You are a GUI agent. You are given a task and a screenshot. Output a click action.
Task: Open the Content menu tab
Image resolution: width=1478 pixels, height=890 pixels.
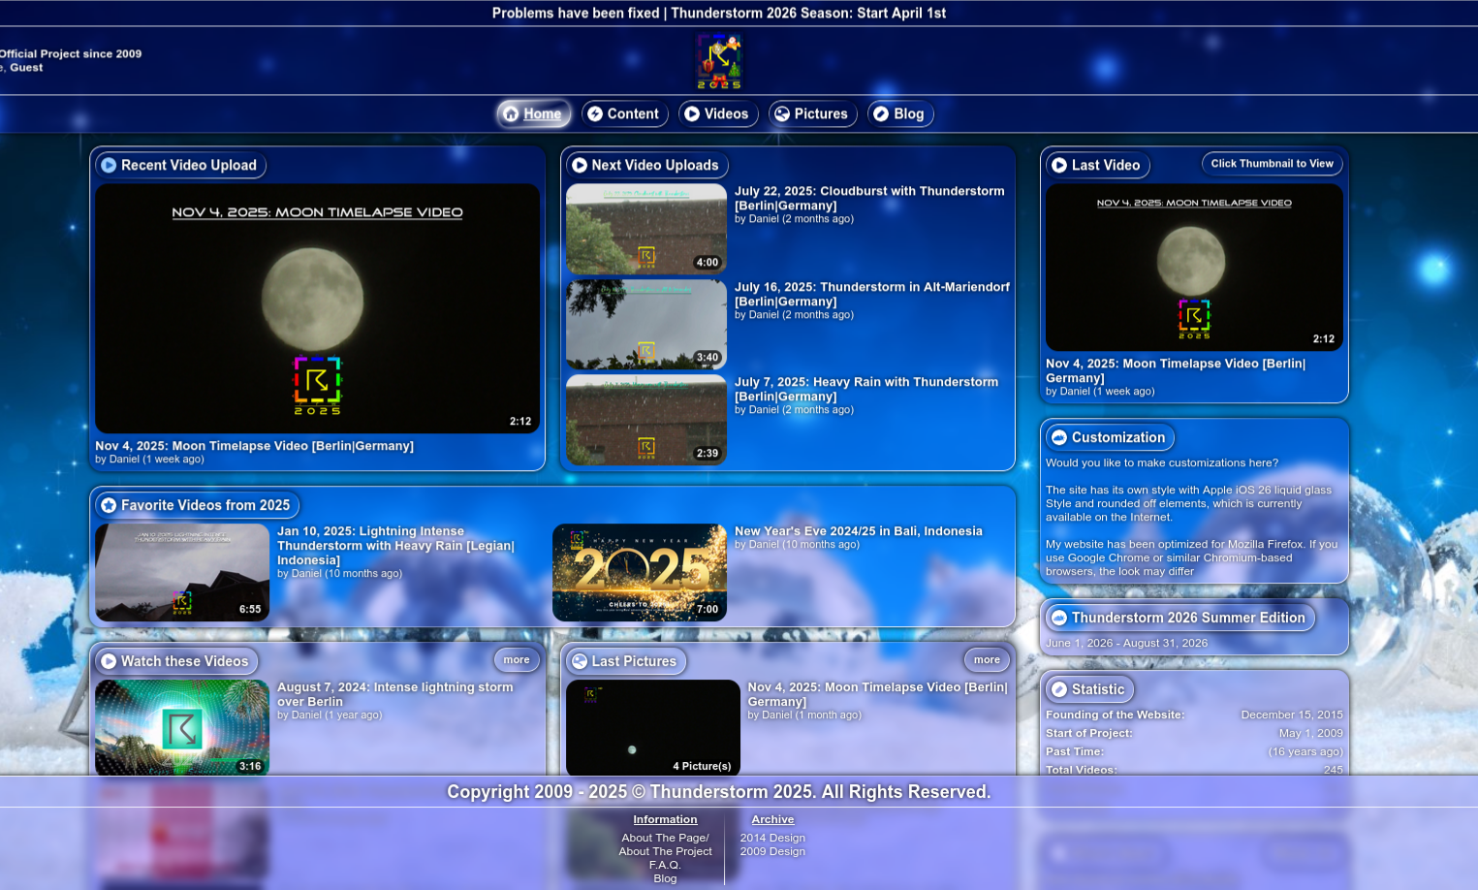click(x=624, y=114)
